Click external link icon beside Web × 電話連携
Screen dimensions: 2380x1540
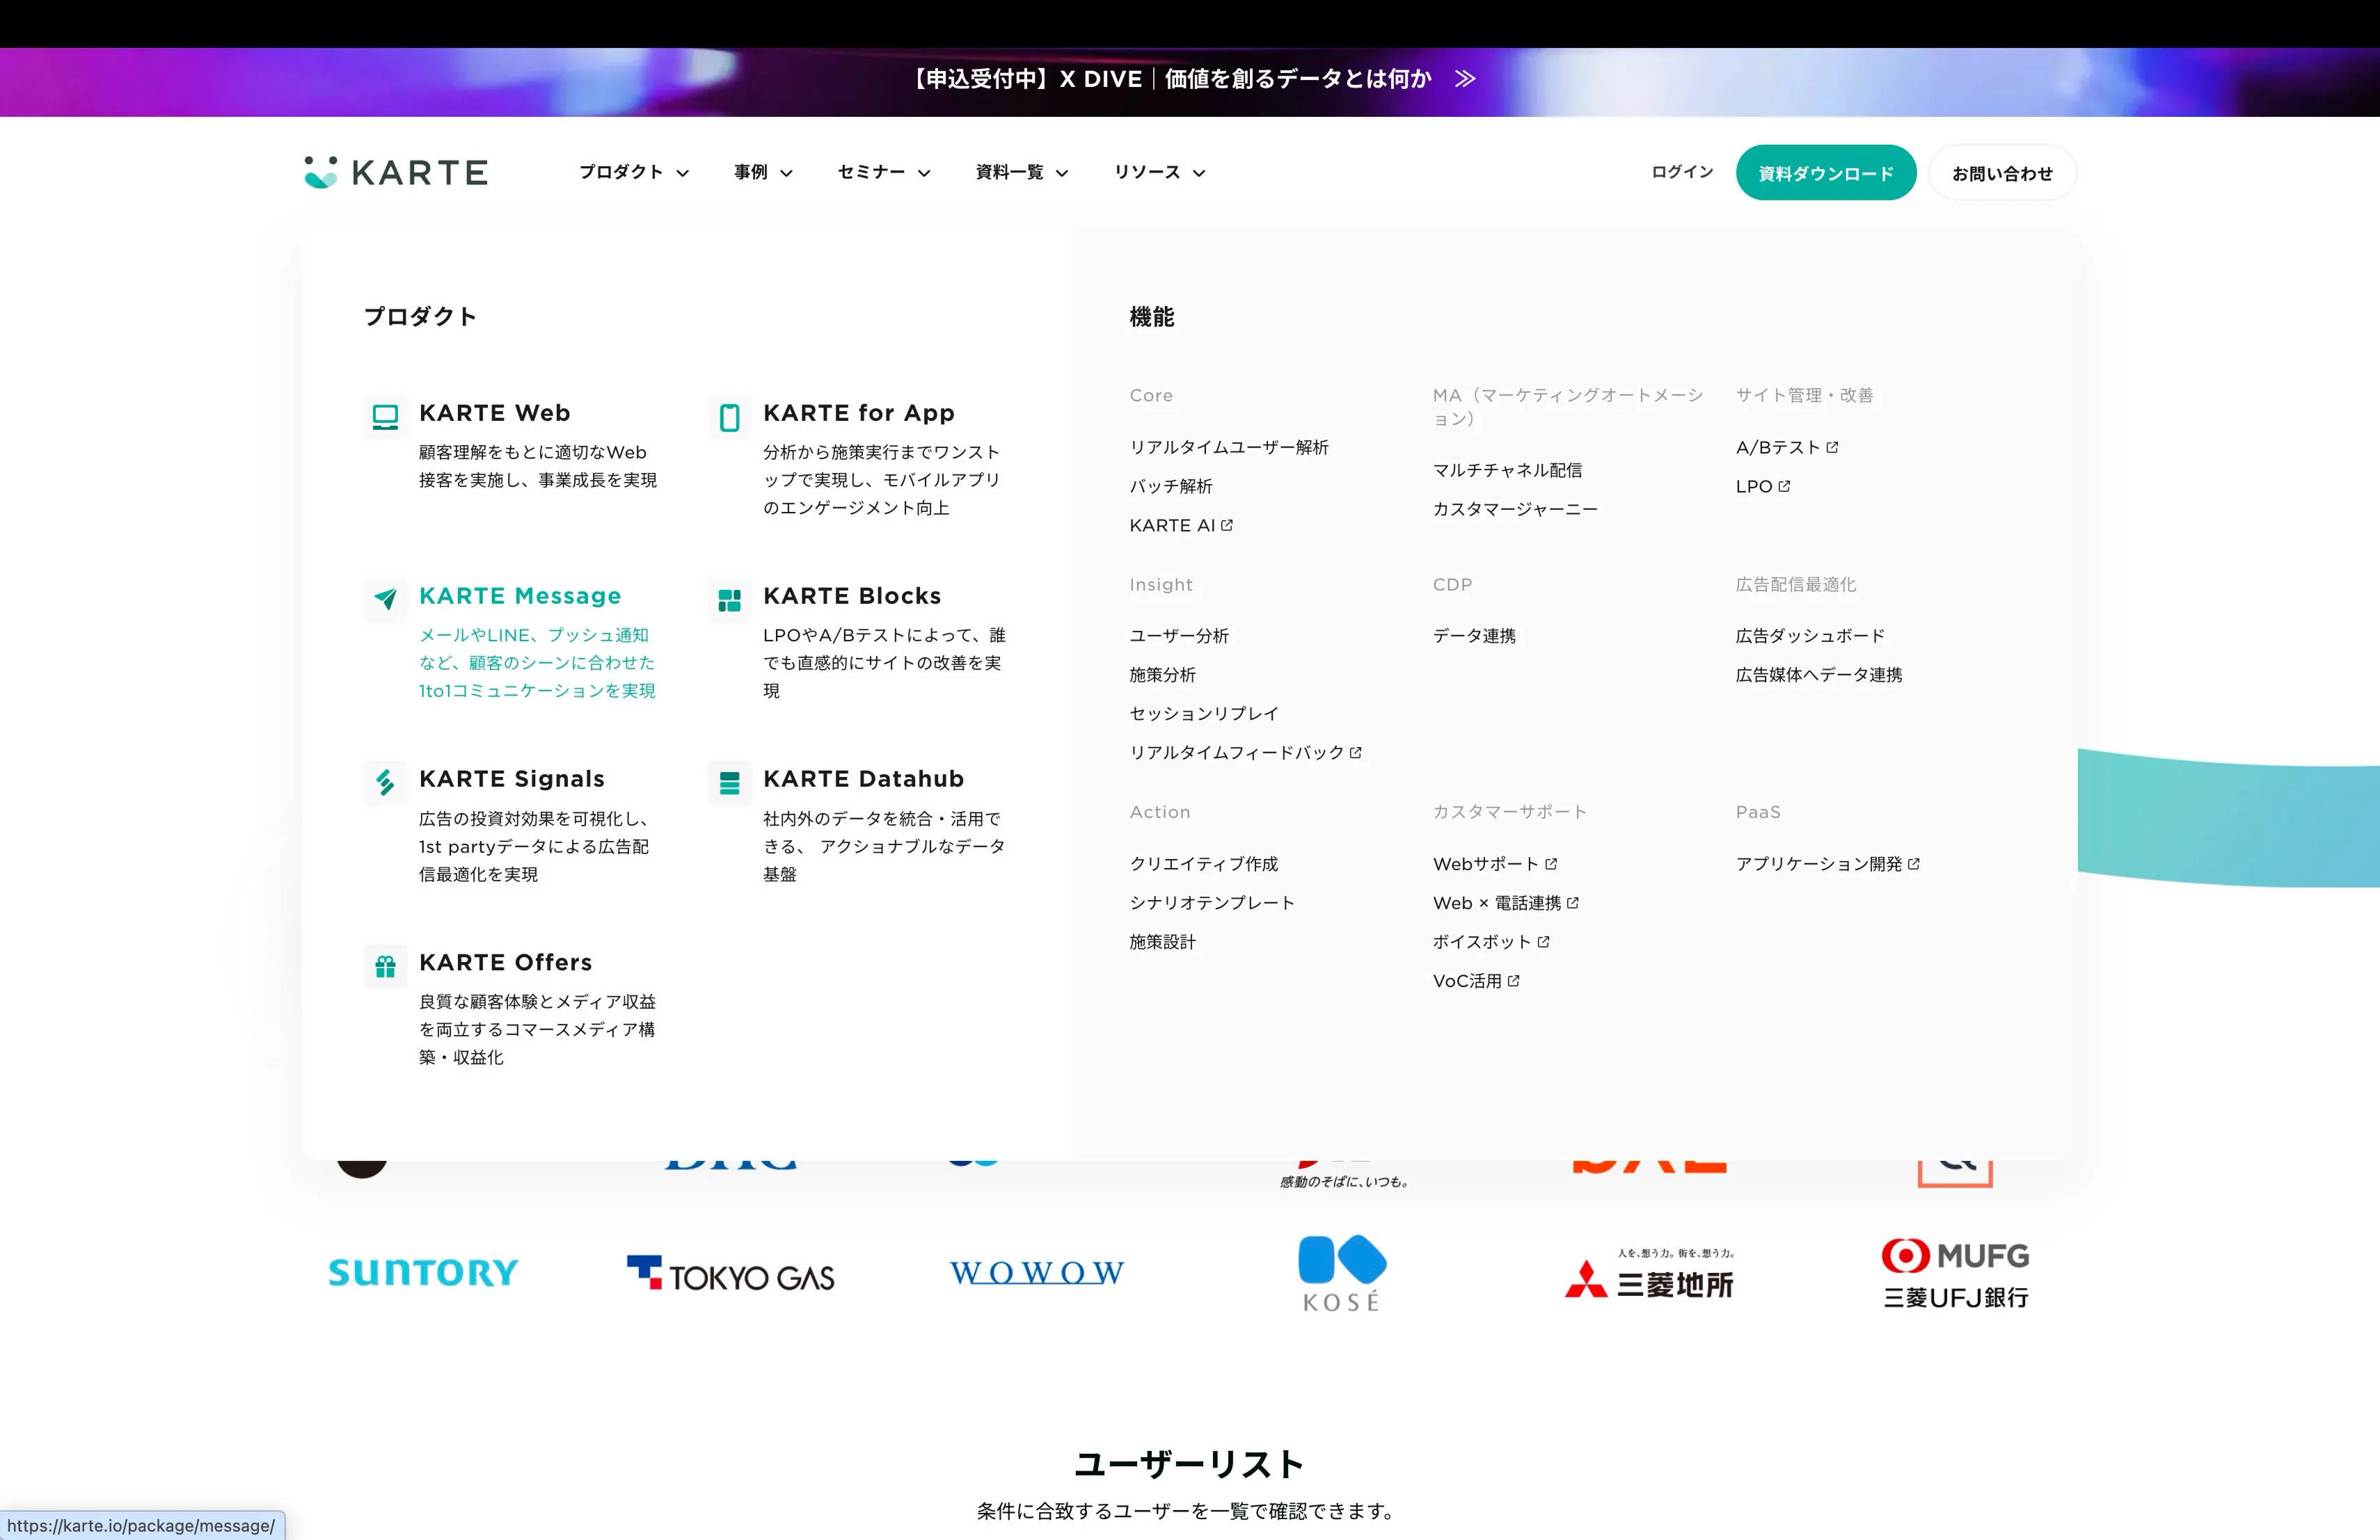(1572, 902)
